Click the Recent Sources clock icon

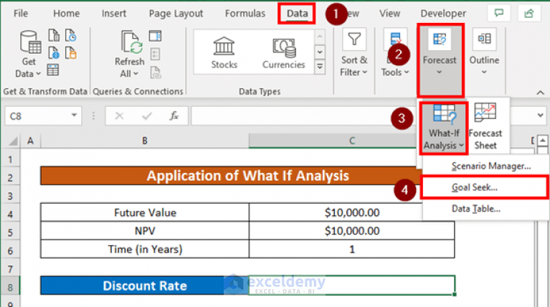[70, 35]
